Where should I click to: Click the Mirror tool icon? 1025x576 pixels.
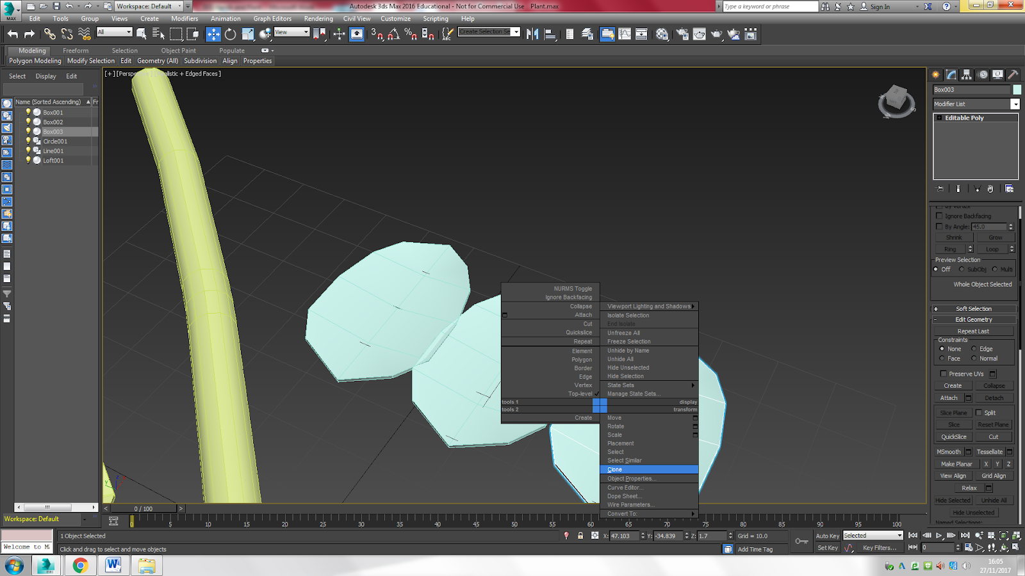[x=532, y=34]
